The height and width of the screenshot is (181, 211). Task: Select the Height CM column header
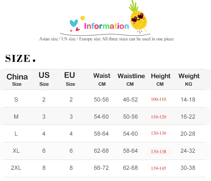click(x=160, y=79)
